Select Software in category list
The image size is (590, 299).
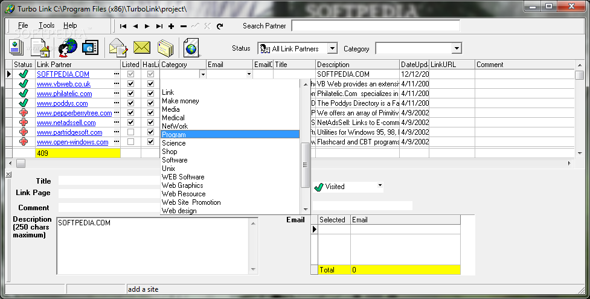pyautogui.click(x=230, y=160)
